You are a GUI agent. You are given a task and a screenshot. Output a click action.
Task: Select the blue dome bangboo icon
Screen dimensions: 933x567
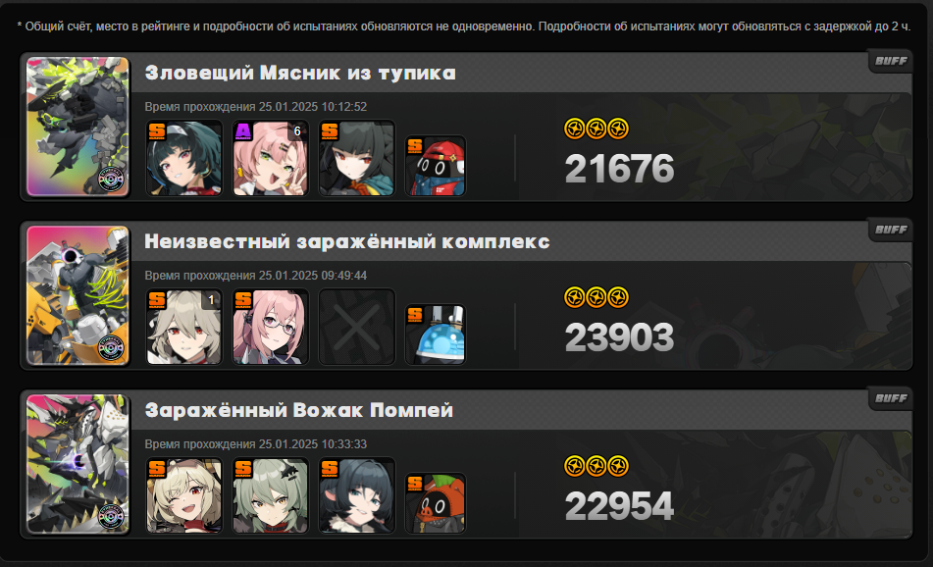click(x=436, y=335)
